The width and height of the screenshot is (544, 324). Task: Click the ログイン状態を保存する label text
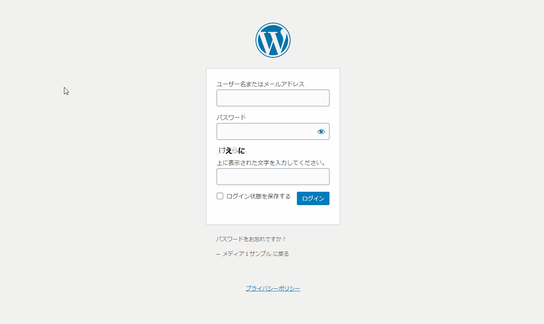pos(258,196)
